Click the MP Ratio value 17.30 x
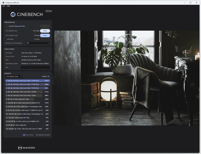Viewport: 201px width, 154px height. [37, 39]
